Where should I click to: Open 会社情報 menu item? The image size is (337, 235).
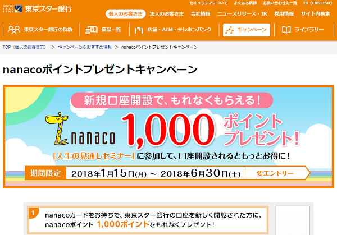(201, 14)
